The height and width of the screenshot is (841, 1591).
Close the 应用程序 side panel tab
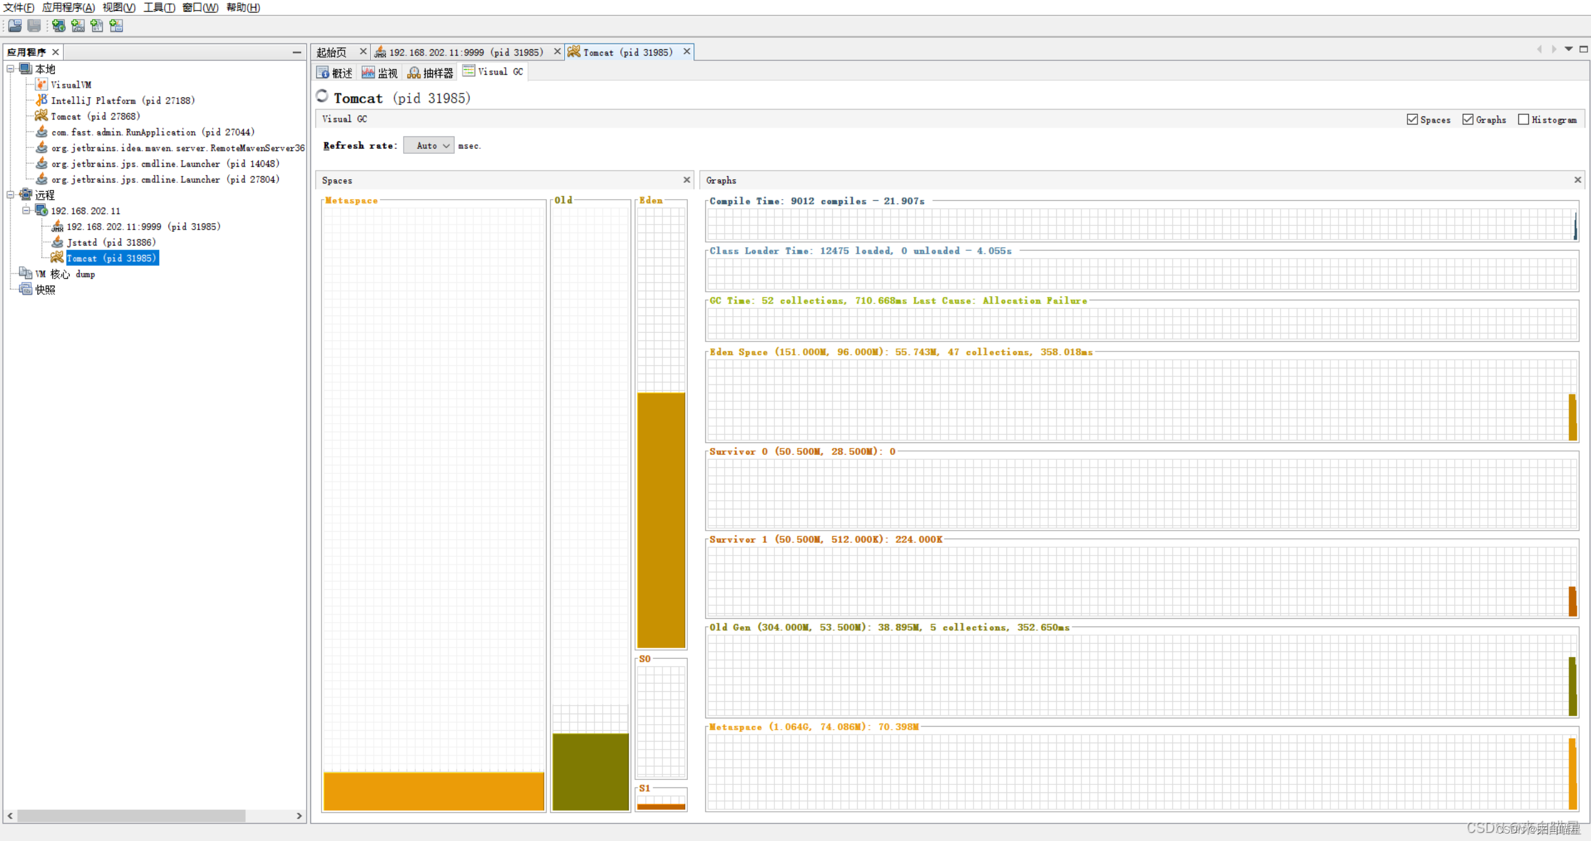55,52
